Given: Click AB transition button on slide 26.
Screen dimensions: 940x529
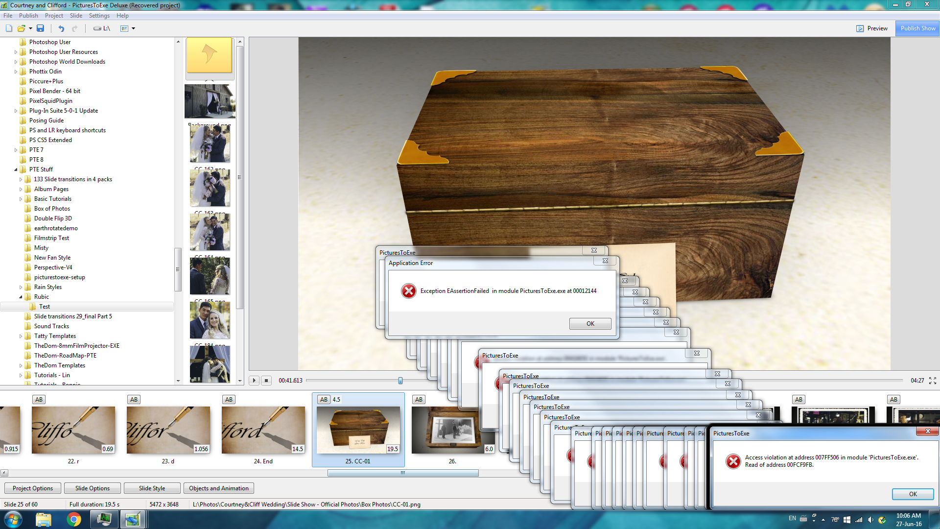Looking at the screenshot, I should point(419,400).
